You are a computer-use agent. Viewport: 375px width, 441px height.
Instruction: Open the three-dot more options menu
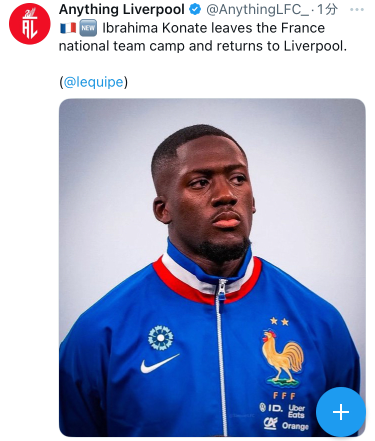point(357,10)
